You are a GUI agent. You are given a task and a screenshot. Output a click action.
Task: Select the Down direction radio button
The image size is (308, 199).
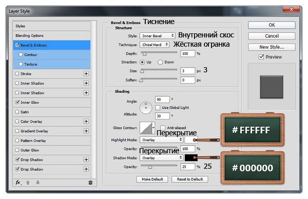(160, 62)
